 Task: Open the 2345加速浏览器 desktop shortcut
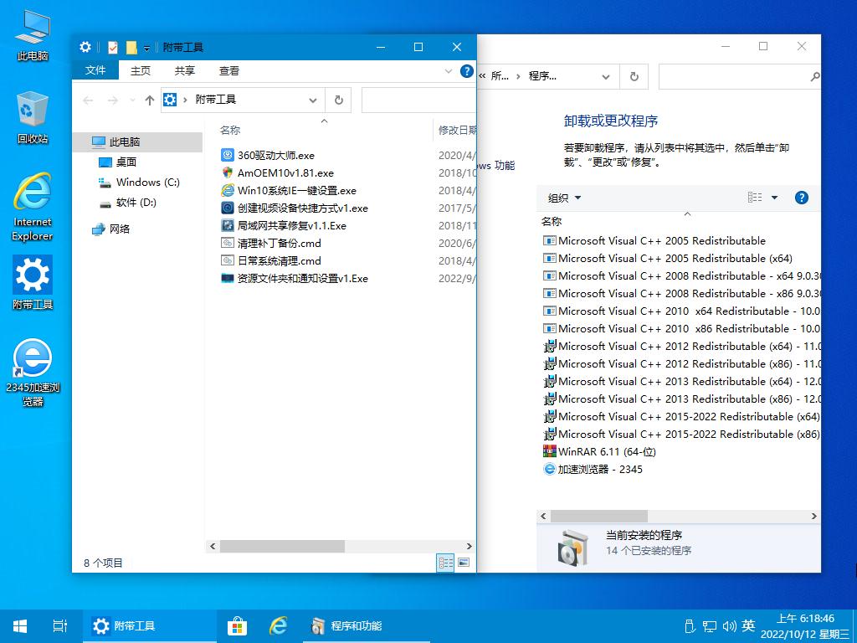click(x=33, y=373)
